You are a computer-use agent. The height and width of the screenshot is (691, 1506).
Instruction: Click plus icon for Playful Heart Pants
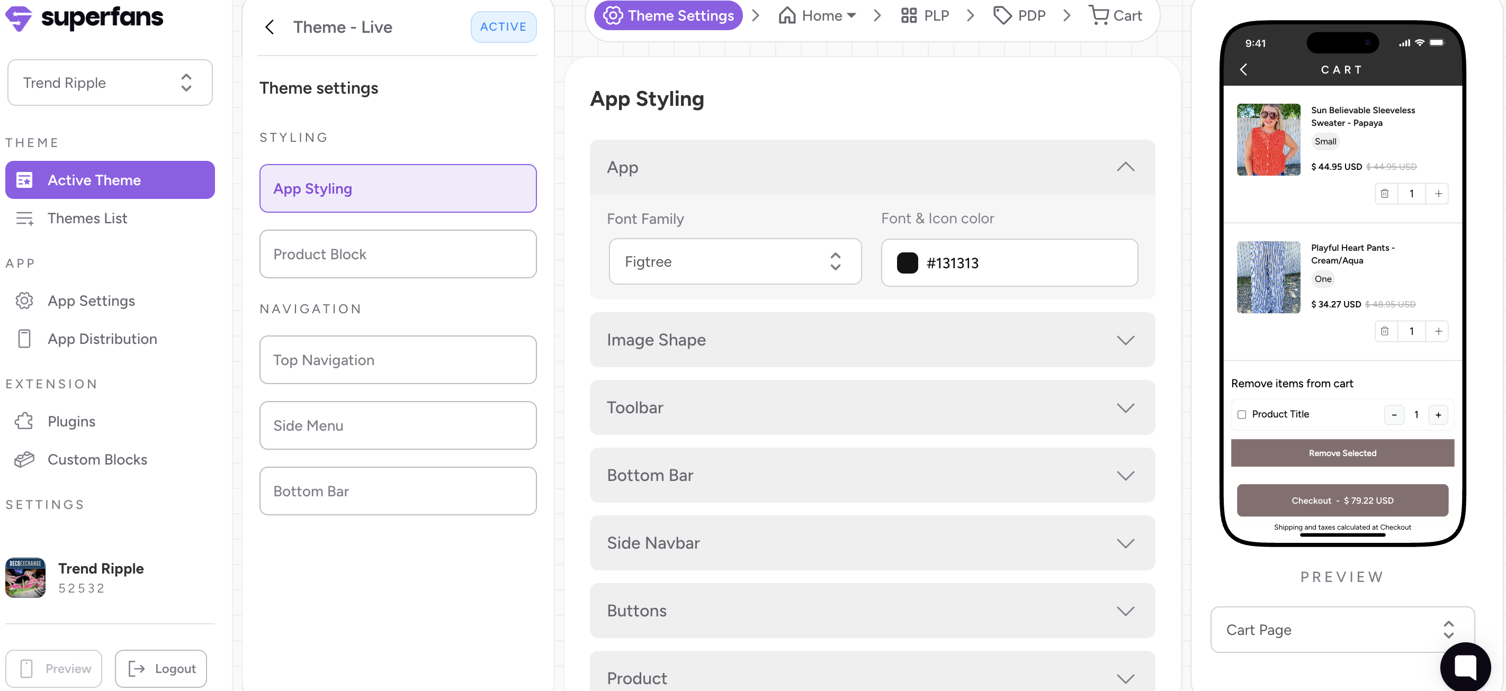tap(1438, 331)
